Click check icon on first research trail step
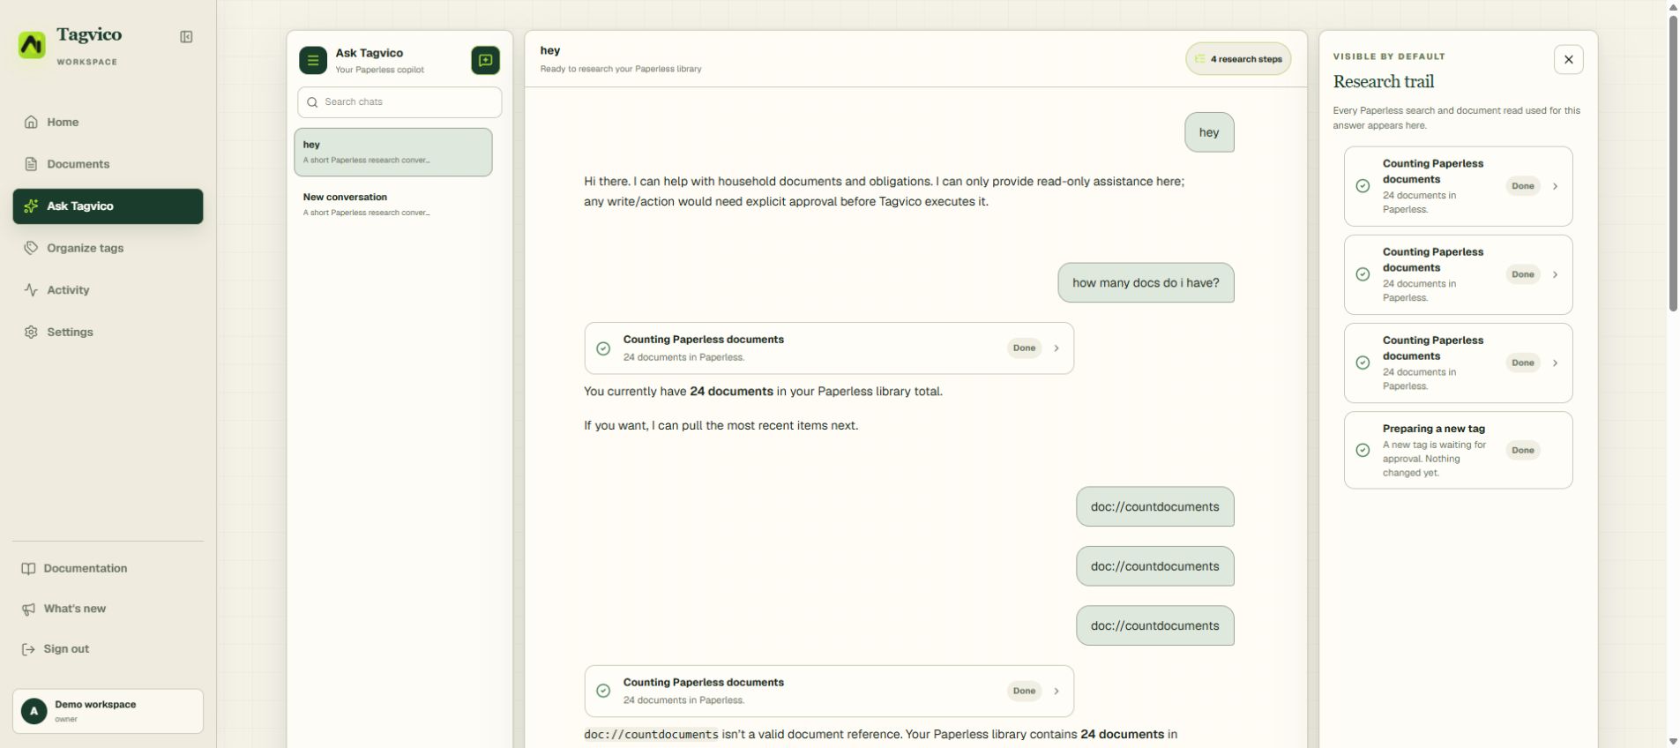1680x748 pixels. (x=1363, y=186)
